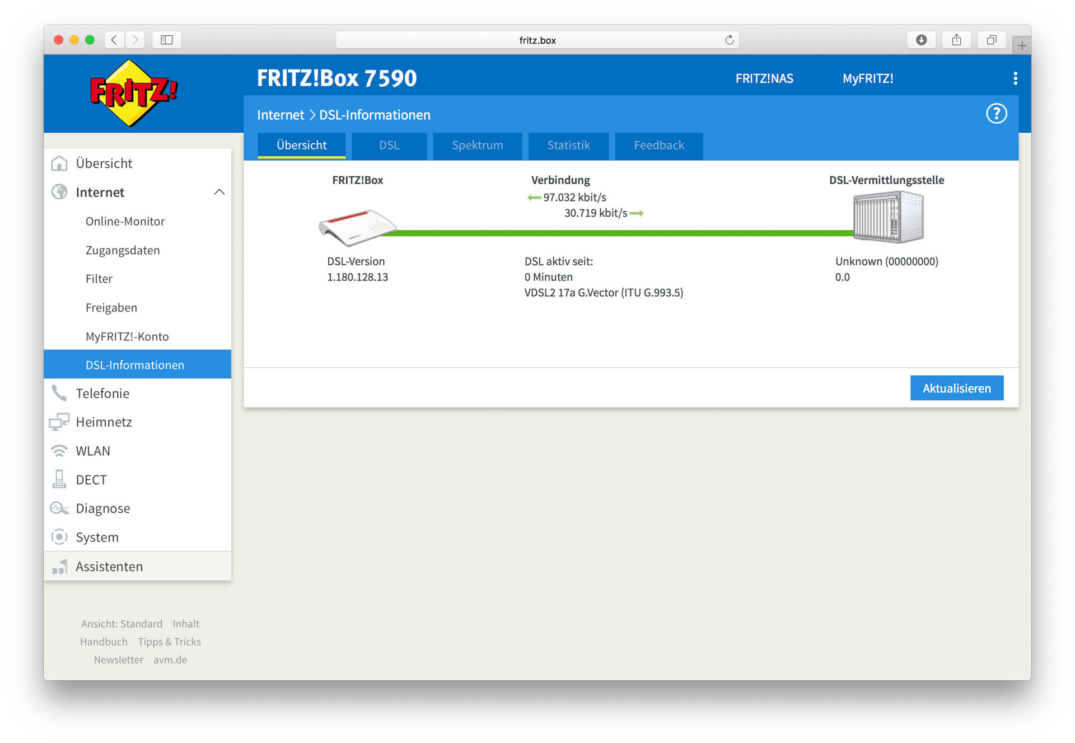Open the avm.de link
Viewport: 1075px width, 743px height.
(x=170, y=660)
